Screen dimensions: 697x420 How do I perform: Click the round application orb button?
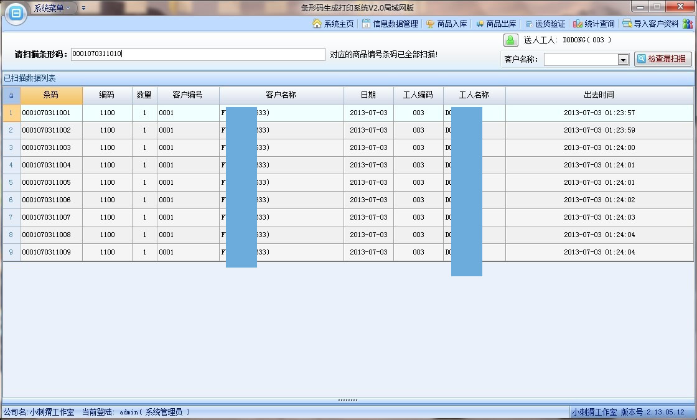click(16, 13)
